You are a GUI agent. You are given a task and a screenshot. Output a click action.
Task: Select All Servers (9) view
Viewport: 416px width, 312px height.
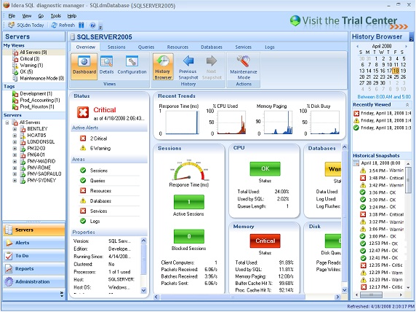[x=33, y=52]
